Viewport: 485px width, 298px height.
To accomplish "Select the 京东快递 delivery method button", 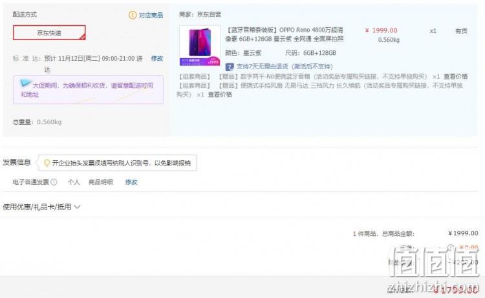I will [49, 32].
